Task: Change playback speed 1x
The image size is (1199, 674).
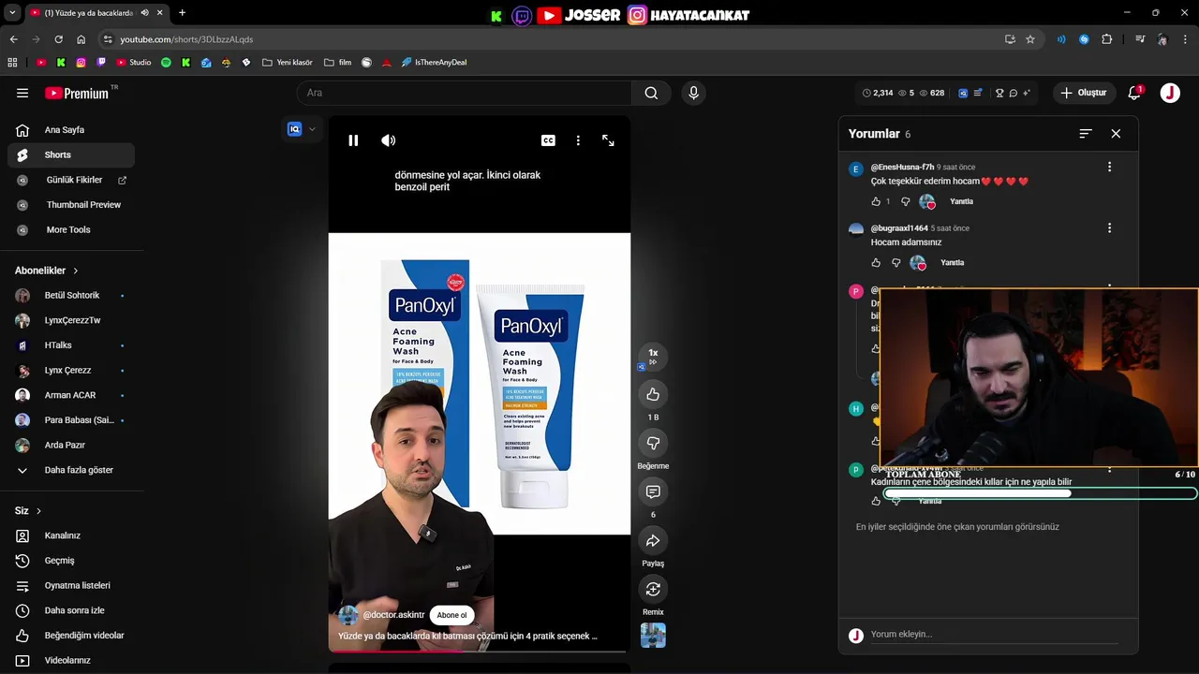Action: [653, 356]
